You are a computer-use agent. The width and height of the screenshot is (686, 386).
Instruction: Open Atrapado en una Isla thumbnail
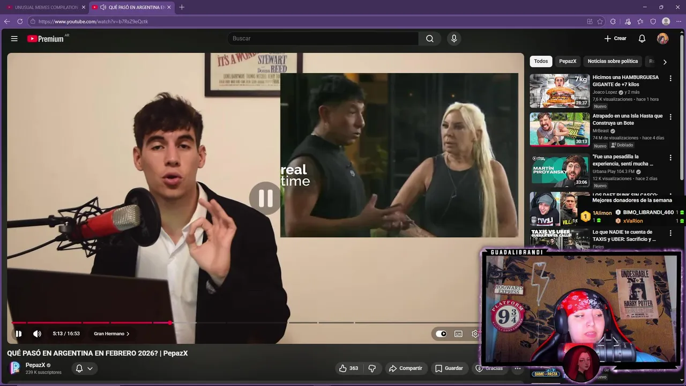coord(560,129)
